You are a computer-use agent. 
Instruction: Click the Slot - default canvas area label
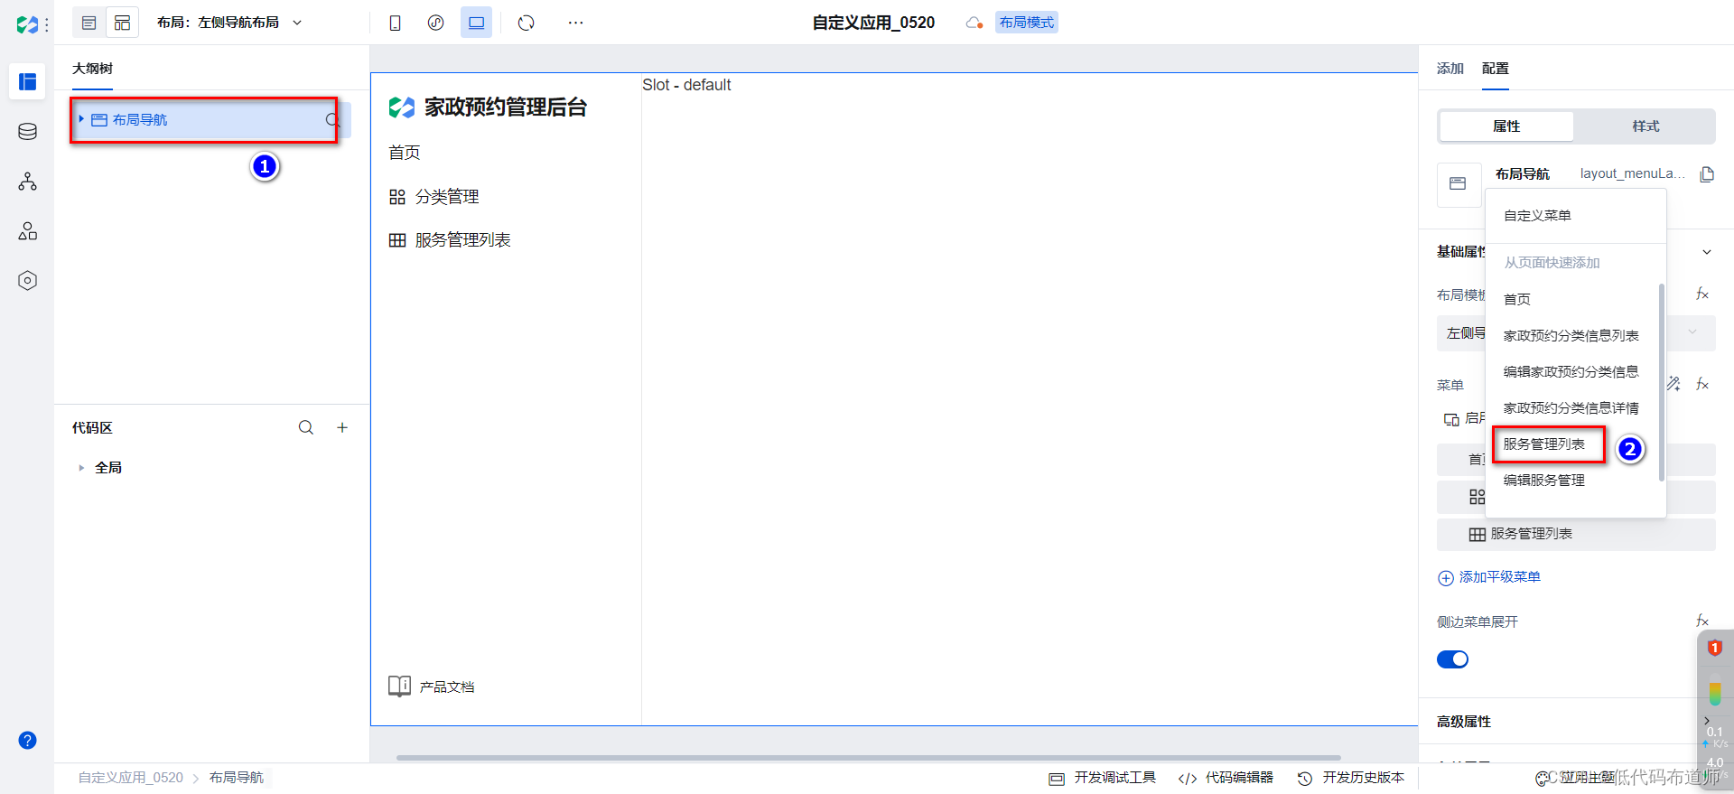pos(686,85)
